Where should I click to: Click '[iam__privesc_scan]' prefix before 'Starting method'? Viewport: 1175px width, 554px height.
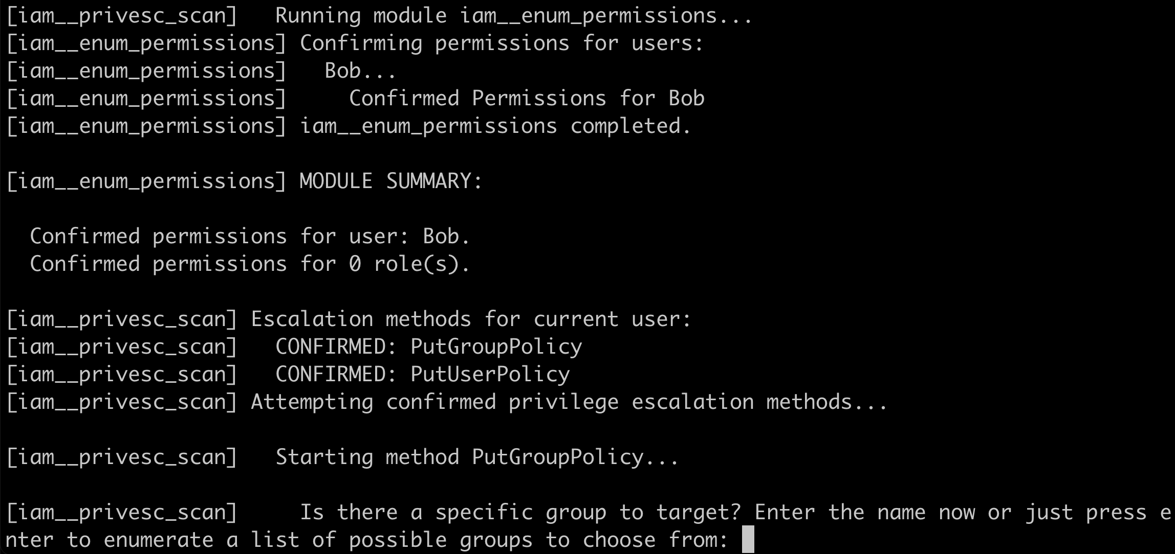point(122,457)
